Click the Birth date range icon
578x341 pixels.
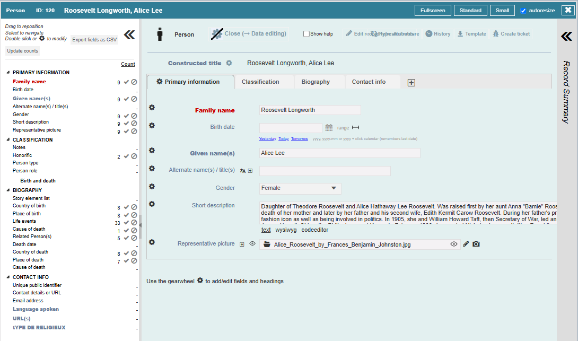click(355, 128)
